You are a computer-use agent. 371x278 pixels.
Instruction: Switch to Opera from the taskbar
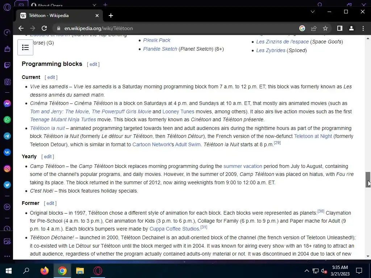click(x=98, y=271)
